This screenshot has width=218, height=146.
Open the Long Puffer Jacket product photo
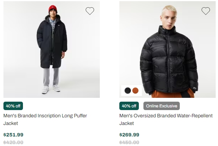pyautogui.click(x=52, y=49)
